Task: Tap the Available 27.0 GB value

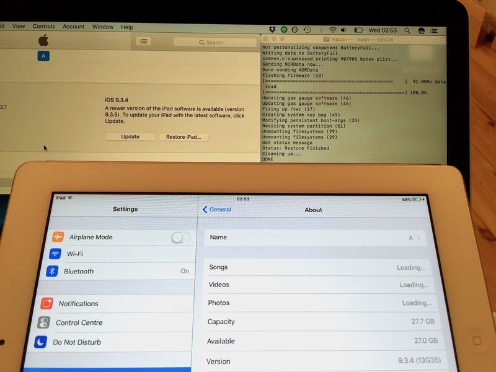Action: coord(426,340)
